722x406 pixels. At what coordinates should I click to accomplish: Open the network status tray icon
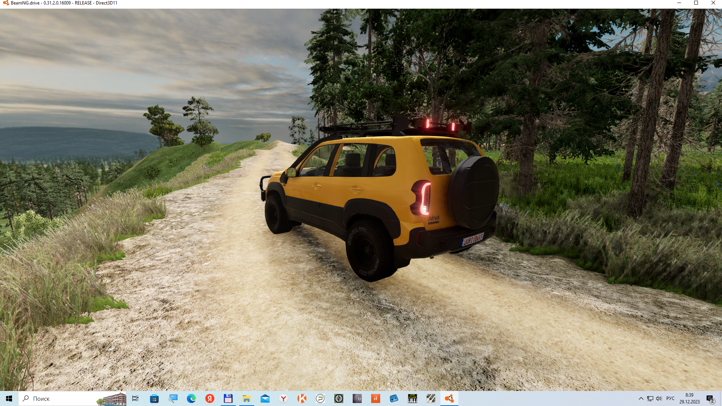(650, 398)
